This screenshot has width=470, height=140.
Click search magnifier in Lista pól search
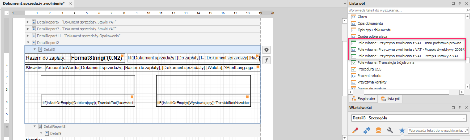click(x=468, y=10)
